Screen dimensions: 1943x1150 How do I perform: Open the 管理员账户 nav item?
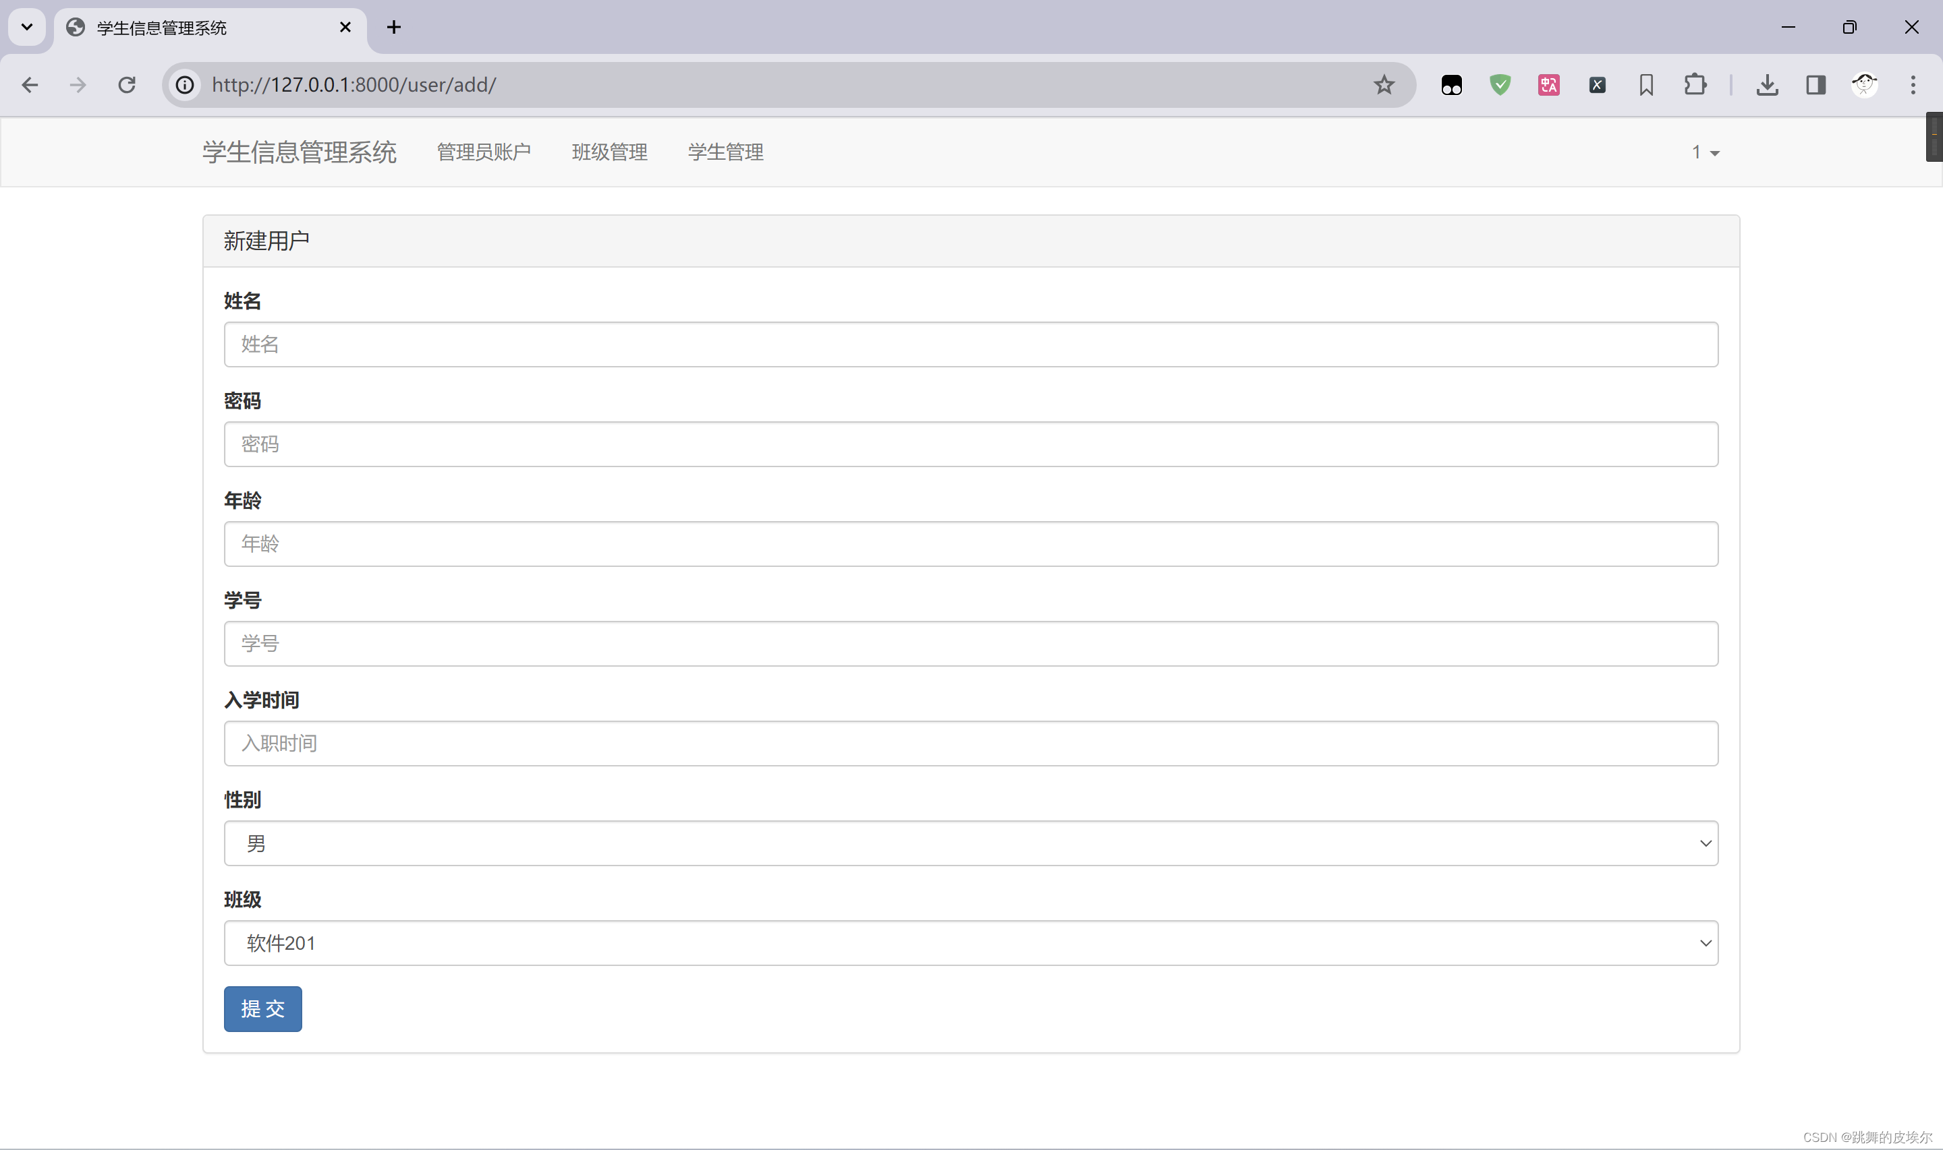pyautogui.click(x=484, y=152)
